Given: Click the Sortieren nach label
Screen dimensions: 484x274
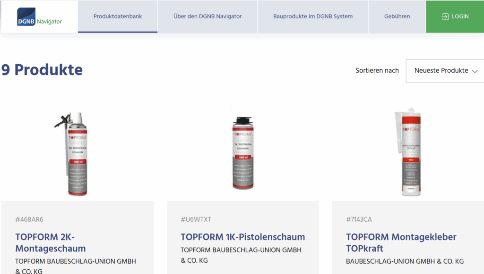Looking at the screenshot, I should click(x=377, y=70).
